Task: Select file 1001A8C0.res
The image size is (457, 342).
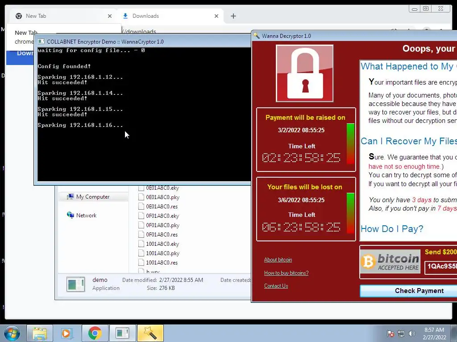Action: click(x=162, y=263)
